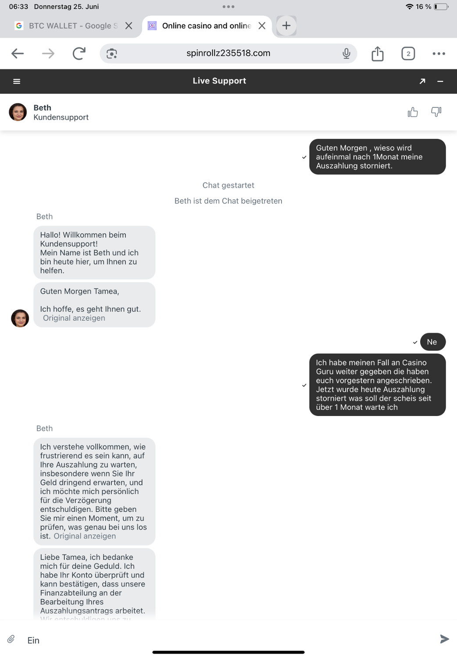This screenshot has height=658, width=457.
Task: Tap the spinrollz235518.com address bar
Action: [x=228, y=53]
